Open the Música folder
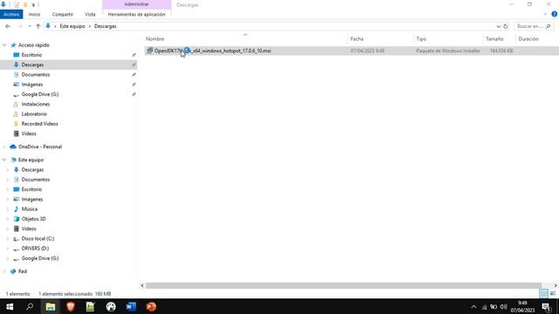 pyautogui.click(x=29, y=209)
